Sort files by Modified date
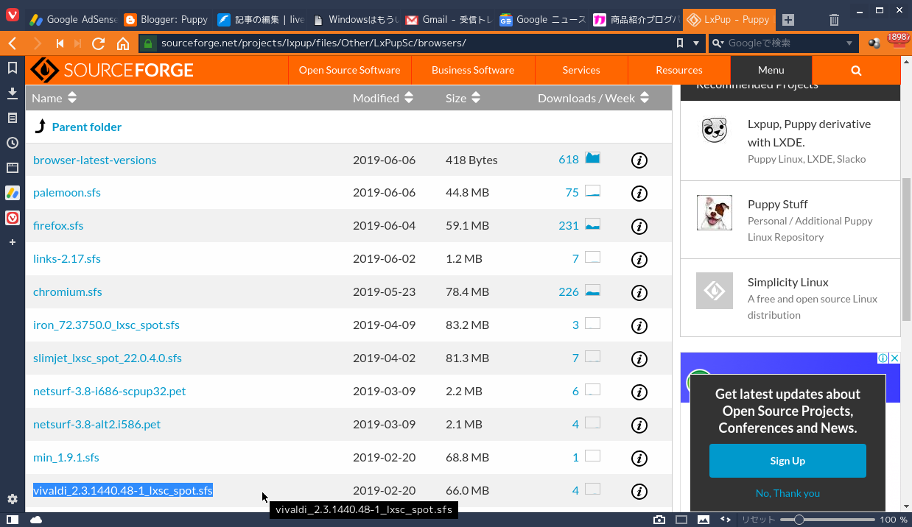912x527 pixels. point(383,98)
